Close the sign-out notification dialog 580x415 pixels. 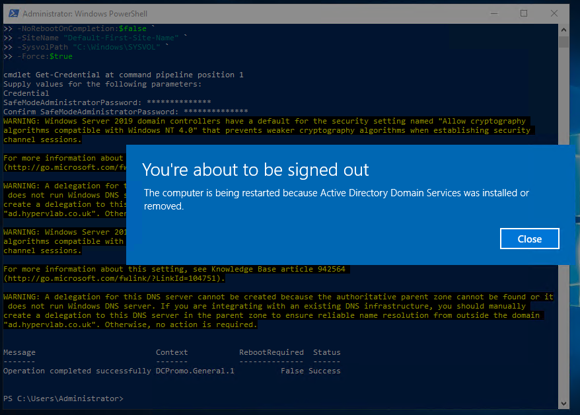pos(529,239)
